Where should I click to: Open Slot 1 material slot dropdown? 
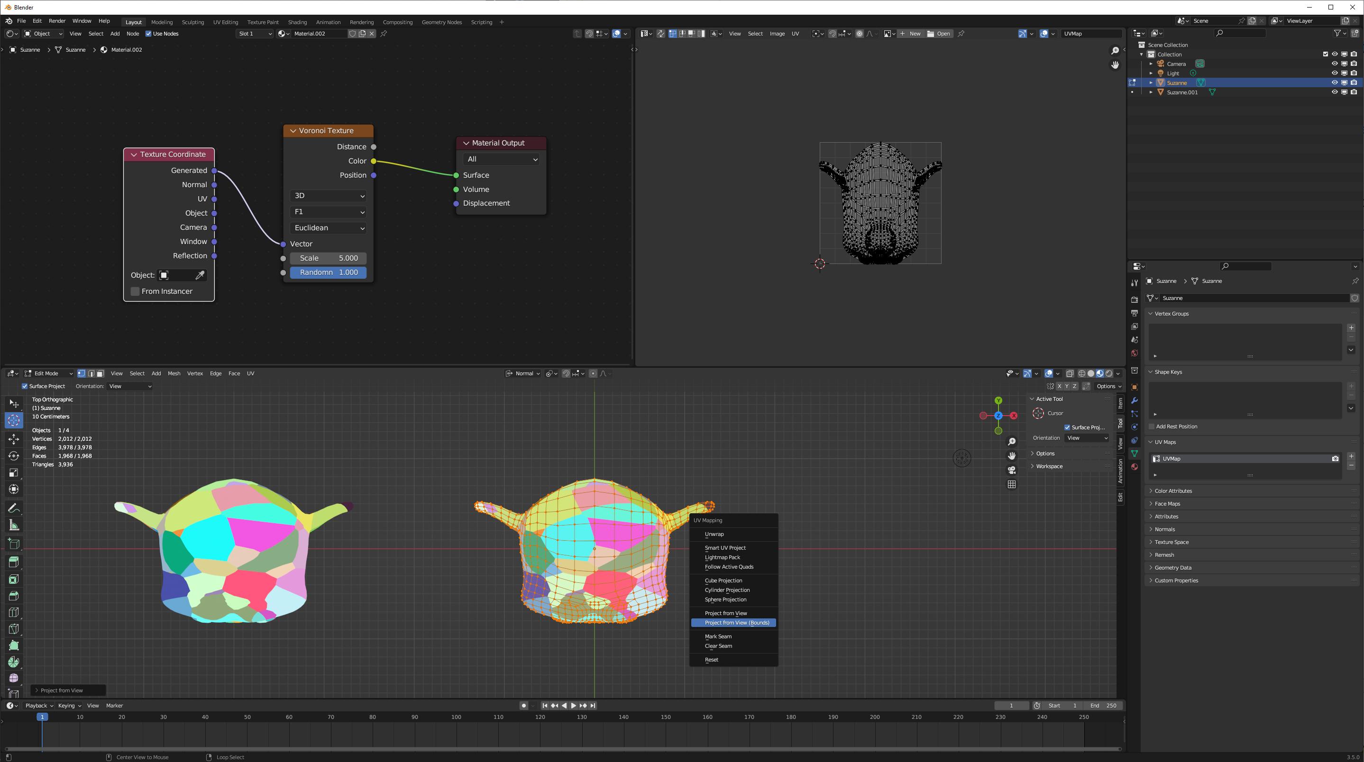pos(255,33)
